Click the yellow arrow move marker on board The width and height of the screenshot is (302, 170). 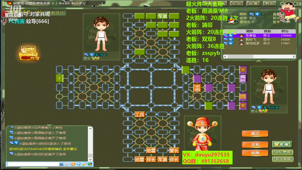[x=174, y=70]
